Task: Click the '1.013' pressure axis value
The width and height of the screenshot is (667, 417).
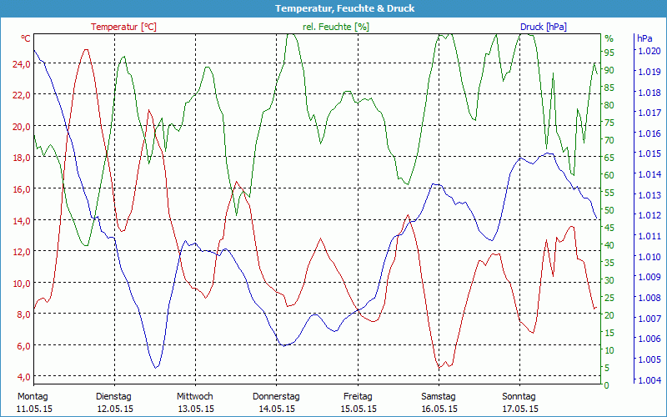Action: coord(648,195)
